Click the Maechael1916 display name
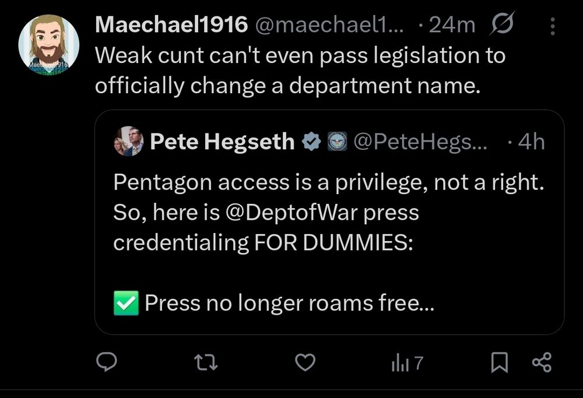Screen dimensions: 583x398 [172, 24]
